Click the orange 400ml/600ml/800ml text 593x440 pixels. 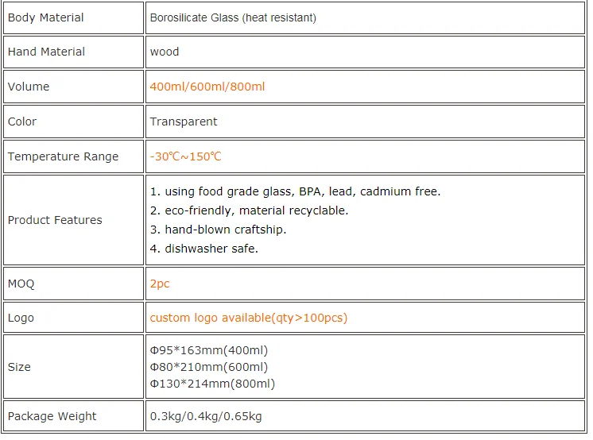(x=207, y=87)
